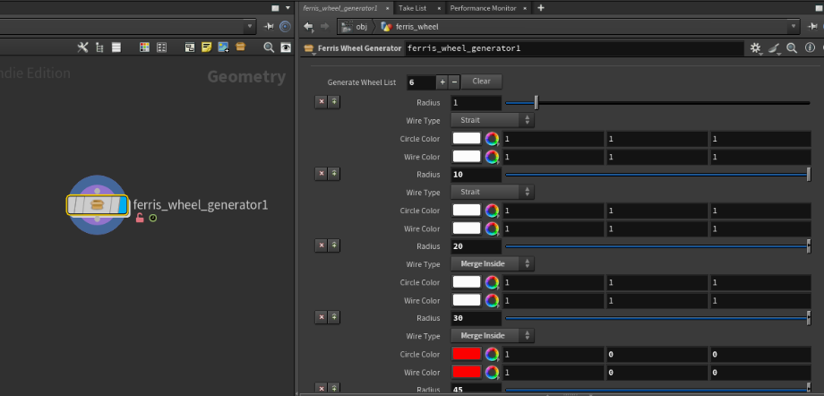
Task: Click plus to add a wheel list entry
Action: click(x=442, y=82)
